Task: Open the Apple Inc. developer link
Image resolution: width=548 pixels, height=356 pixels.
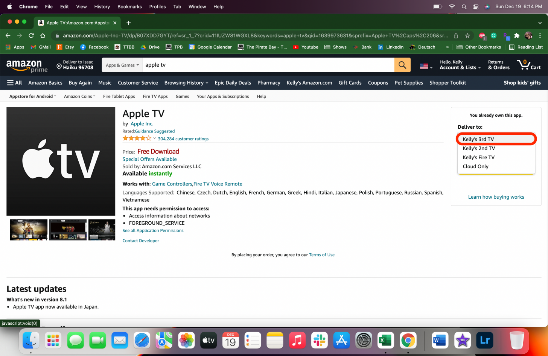Action: [x=142, y=123]
